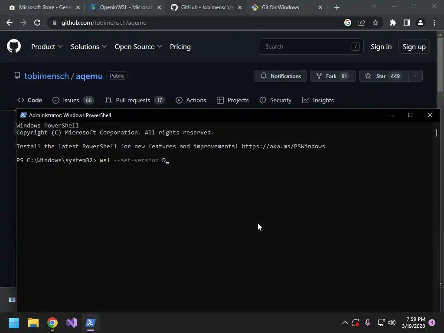The width and height of the screenshot is (444, 333).
Task: Open Security tab
Action: 275,100
